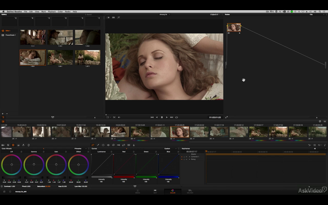Reset the Lift color wheel
This screenshot has width=328, height=205.
coord(21,152)
